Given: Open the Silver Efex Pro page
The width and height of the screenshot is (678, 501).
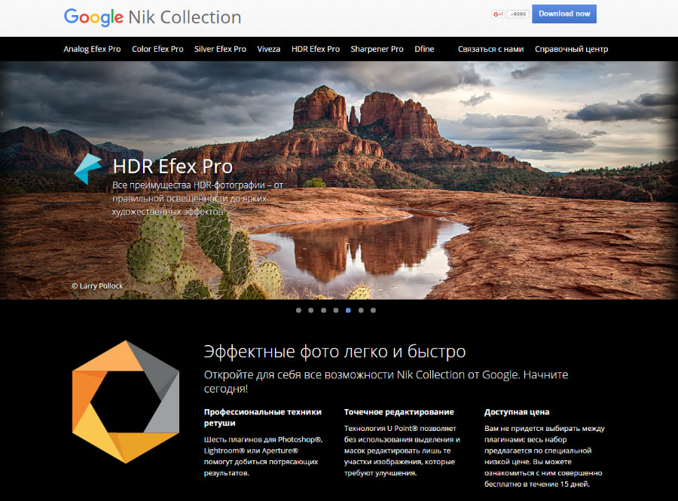Looking at the screenshot, I should coord(220,49).
